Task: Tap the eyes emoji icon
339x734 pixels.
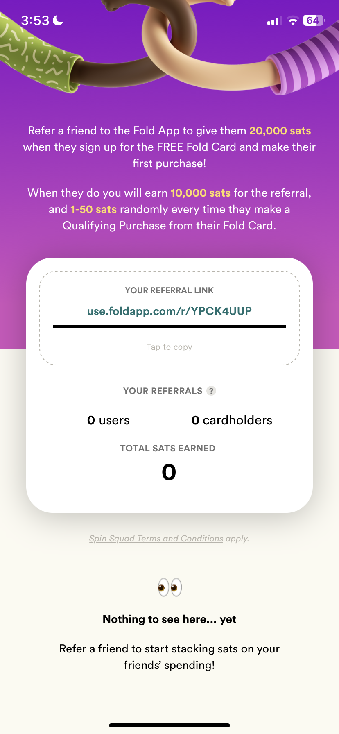Action: point(170,588)
